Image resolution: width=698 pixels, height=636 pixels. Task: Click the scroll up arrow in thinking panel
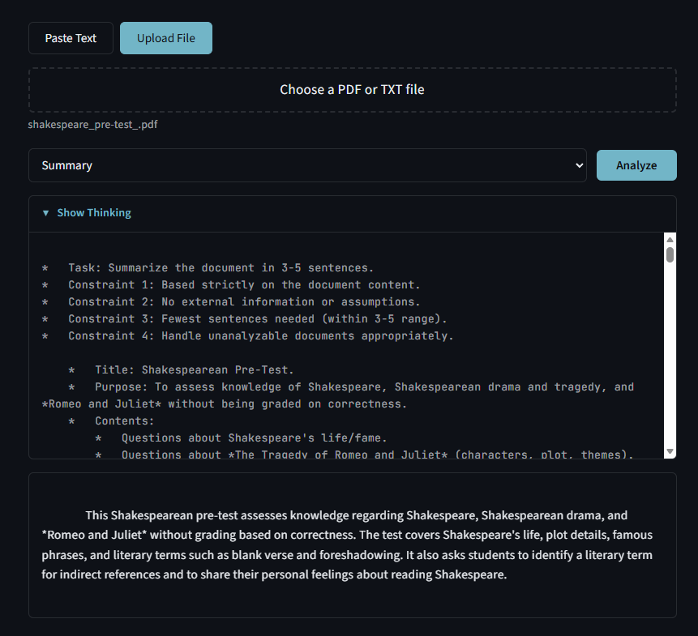coord(670,240)
